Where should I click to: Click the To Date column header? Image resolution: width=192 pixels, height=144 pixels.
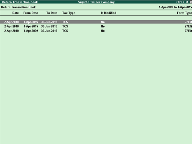tap(52, 13)
